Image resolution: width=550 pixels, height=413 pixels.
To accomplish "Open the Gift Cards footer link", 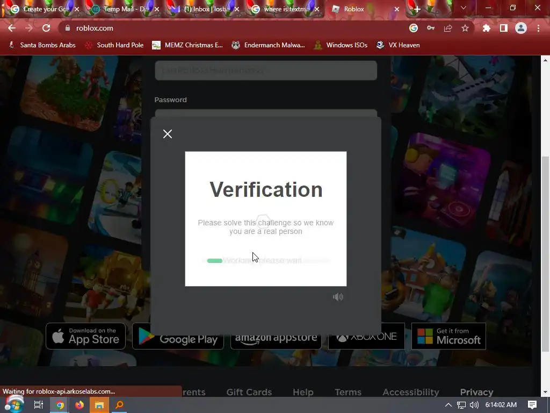I will (249, 392).
